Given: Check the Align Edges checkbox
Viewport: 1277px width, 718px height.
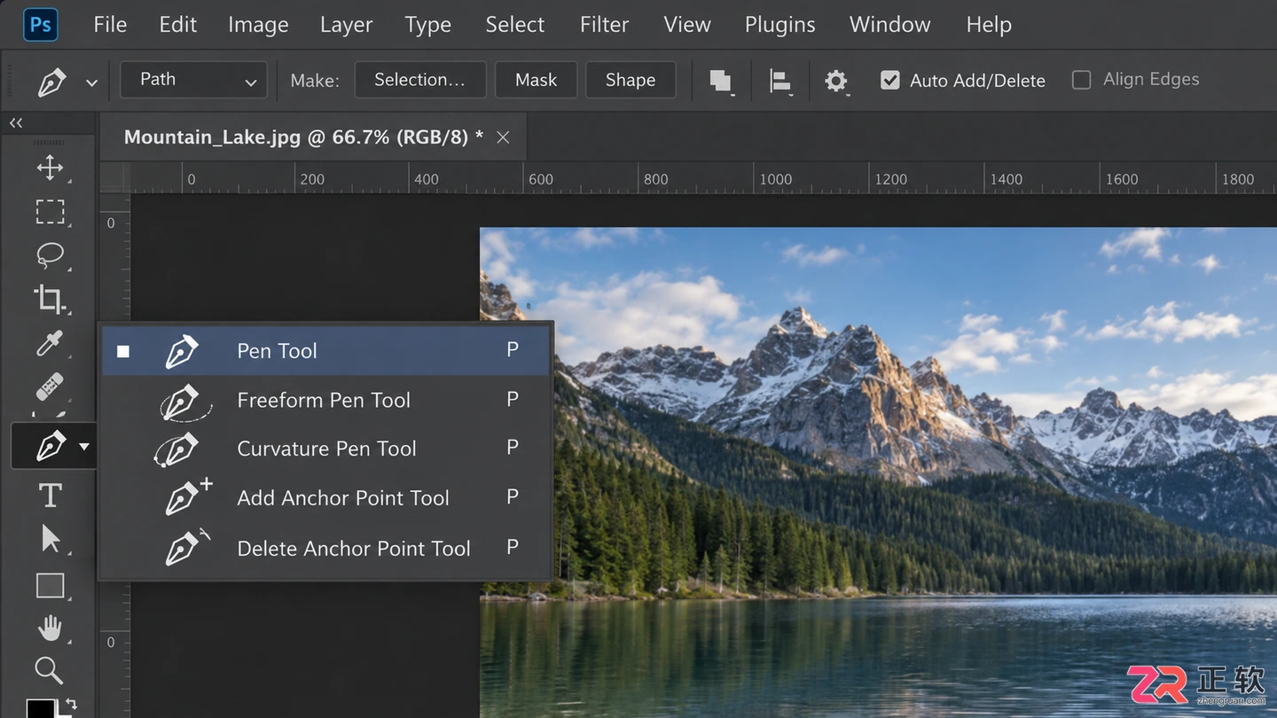Looking at the screenshot, I should [x=1081, y=80].
